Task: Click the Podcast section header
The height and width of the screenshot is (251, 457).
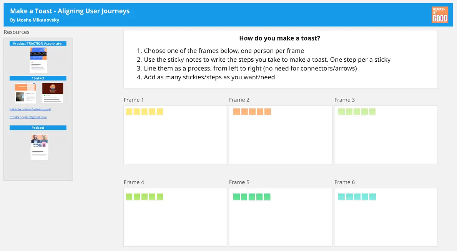Action: (38, 128)
